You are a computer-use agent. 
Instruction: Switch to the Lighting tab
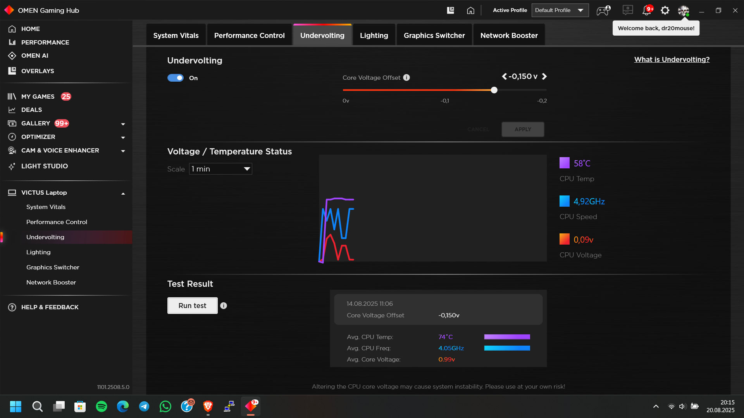tap(374, 35)
